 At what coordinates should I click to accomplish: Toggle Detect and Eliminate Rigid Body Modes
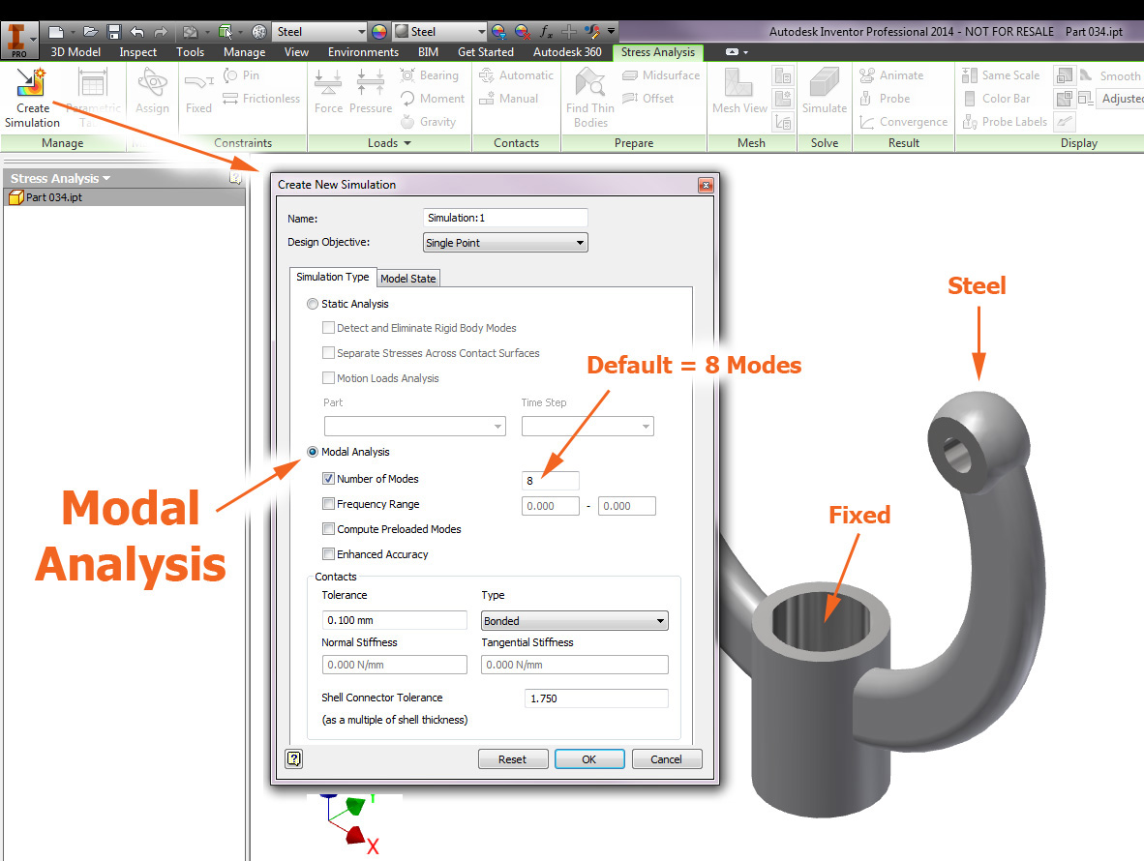click(328, 328)
